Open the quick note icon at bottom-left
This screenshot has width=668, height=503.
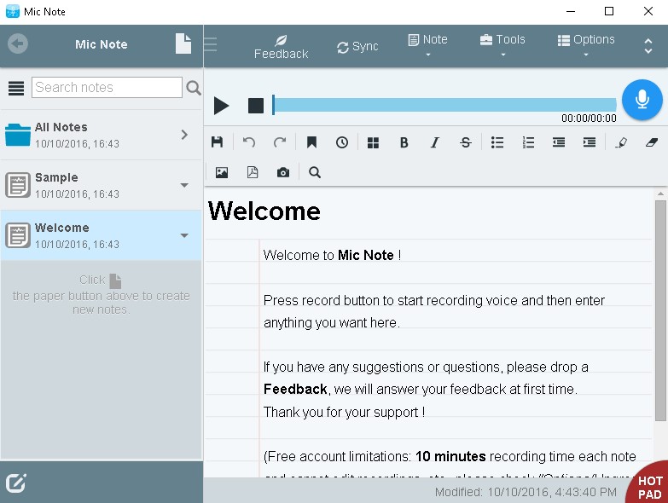[x=16, y=483]
